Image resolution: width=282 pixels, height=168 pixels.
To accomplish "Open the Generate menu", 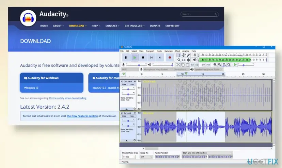I will (169, 51).
